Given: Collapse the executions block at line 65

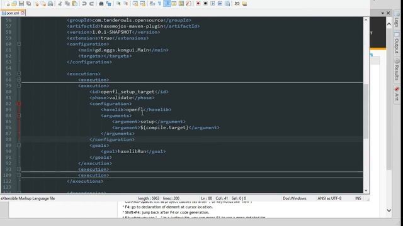Looking at the screenshot, I should [19, 74].
